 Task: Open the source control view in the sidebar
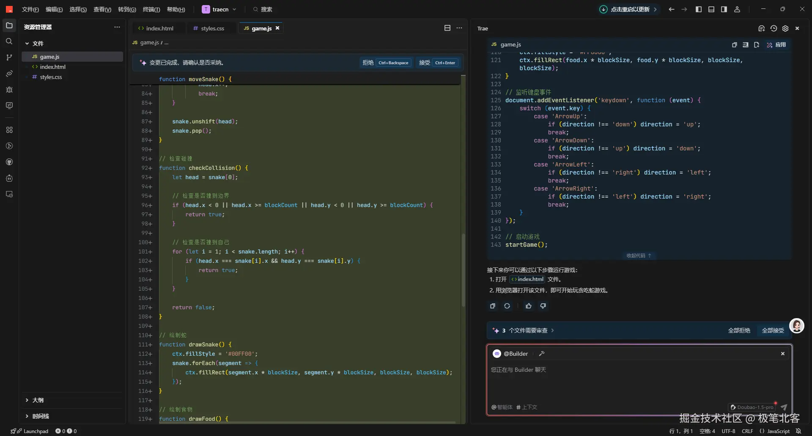[x=9, y=57]
